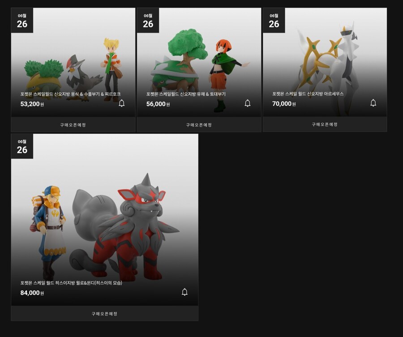The width and height of the screenshot is (403, 337).
Task: Click 구매오픈예정 button under the 56,000원 product
Action: (x=199, y=125)
